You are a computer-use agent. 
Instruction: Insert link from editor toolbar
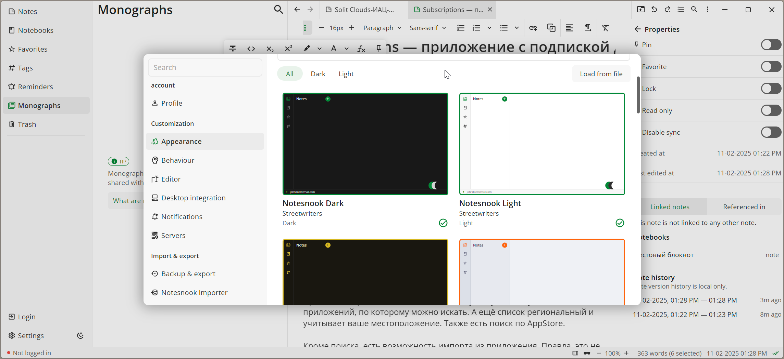pyautogui.click(x=533, y=28)
